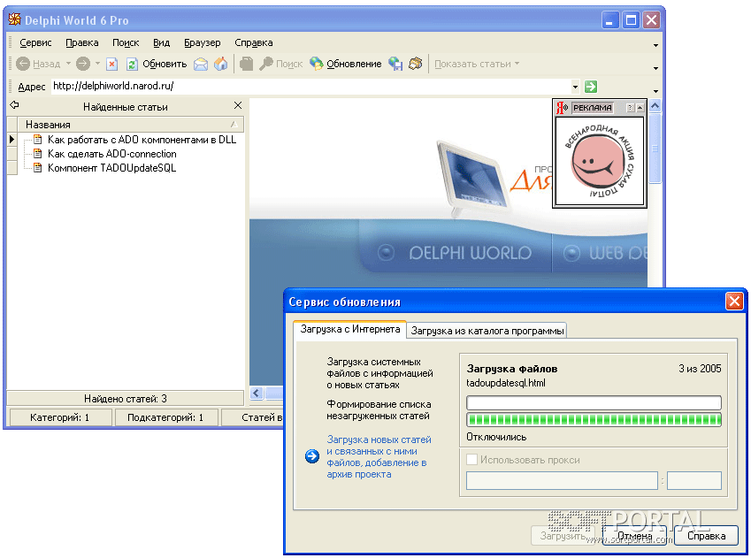751x558 pixels.
Task: Click the horizontal scroll left arrow
Action: [257, 394]
